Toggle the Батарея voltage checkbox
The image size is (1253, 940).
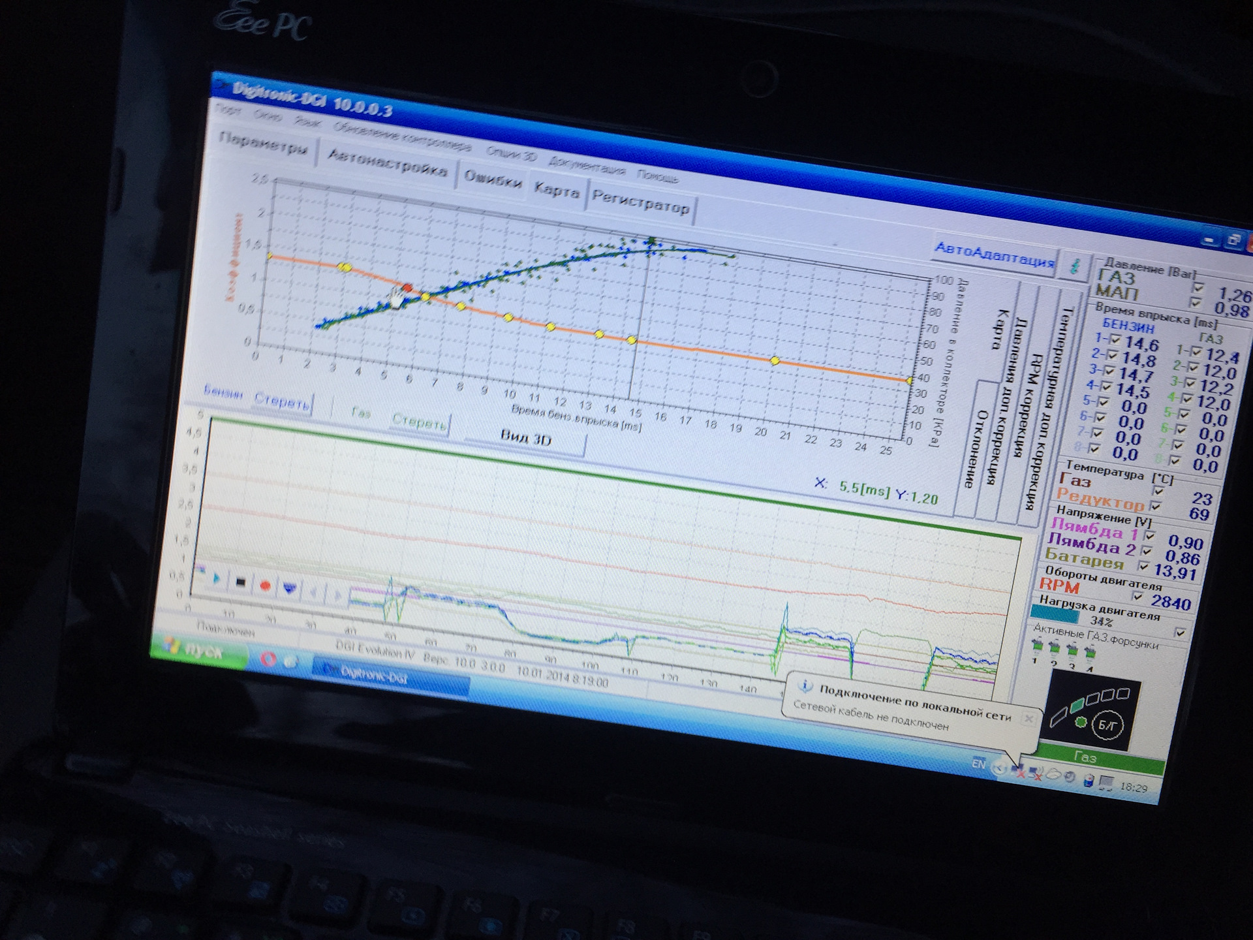1143,566
